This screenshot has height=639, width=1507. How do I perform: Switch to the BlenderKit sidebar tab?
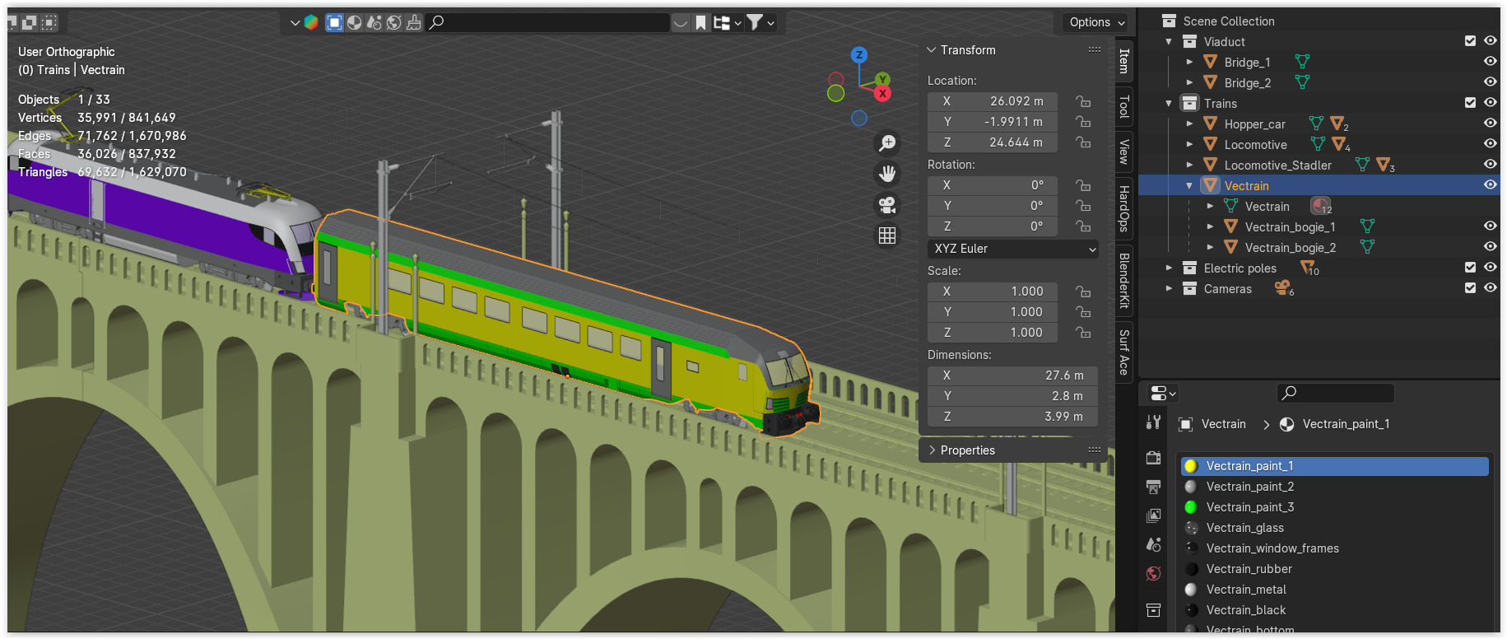click(1124, 281)
